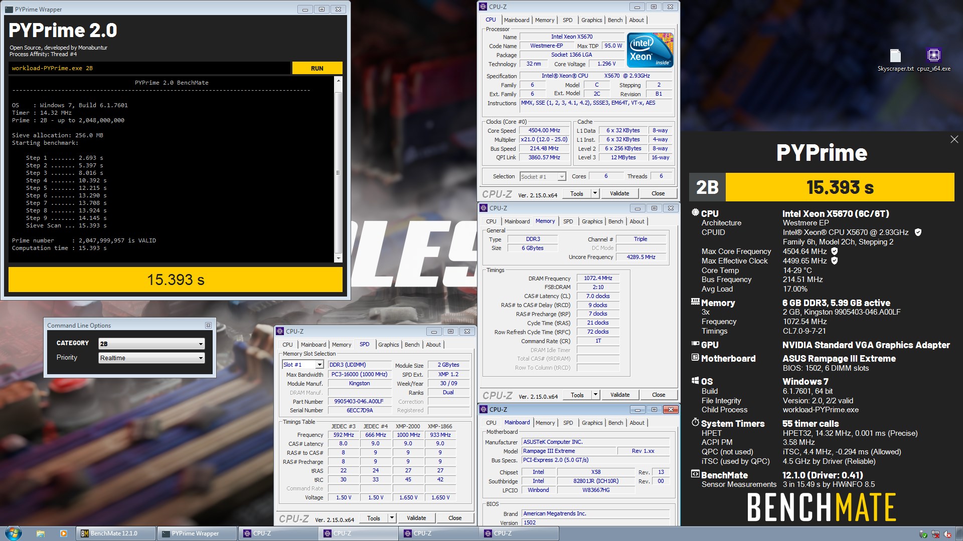Click the yellow RUN button
This screenshot has height=541, width=963.
(317, 68)
